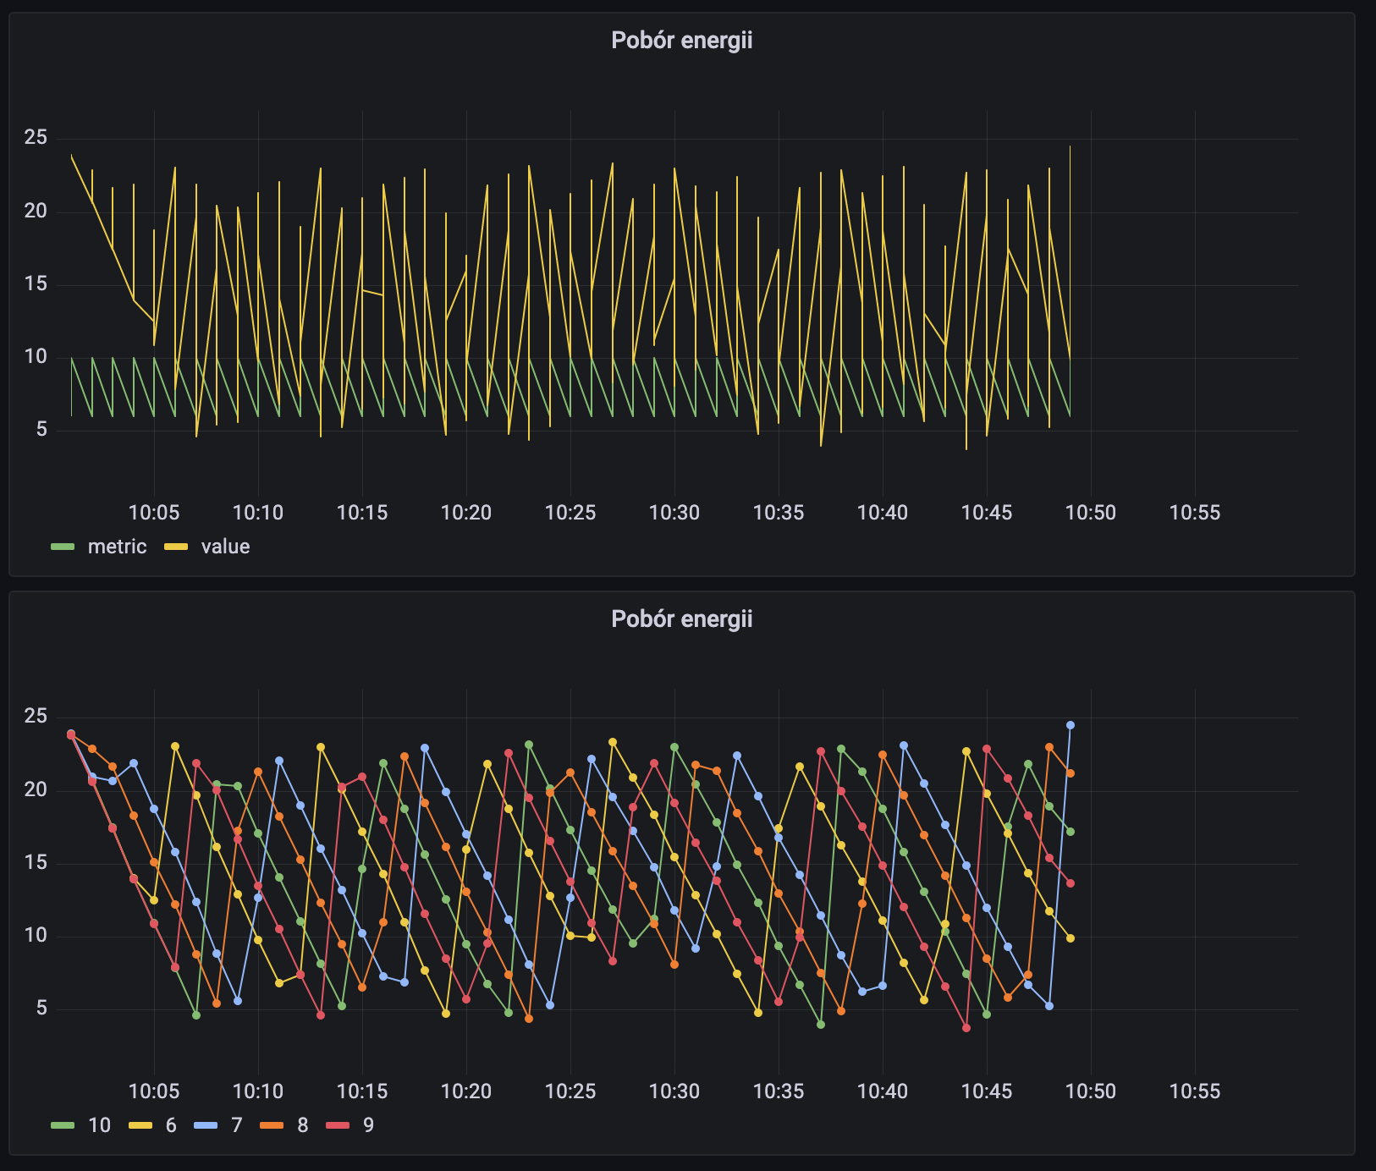
Task: Click orange color swatch for series 8
Action: [x=272, y=1125]
